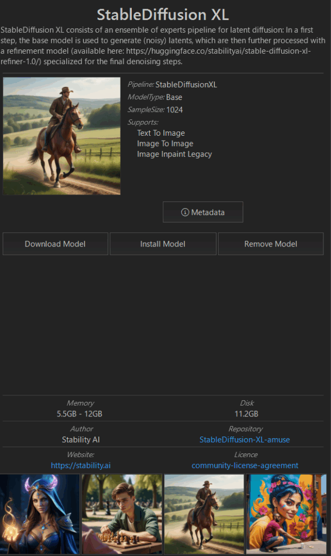The width and height of the screenshot is (331, 556).
Task: Click the Image Inpaint Legacy support entry
Action: coord(174,154)
